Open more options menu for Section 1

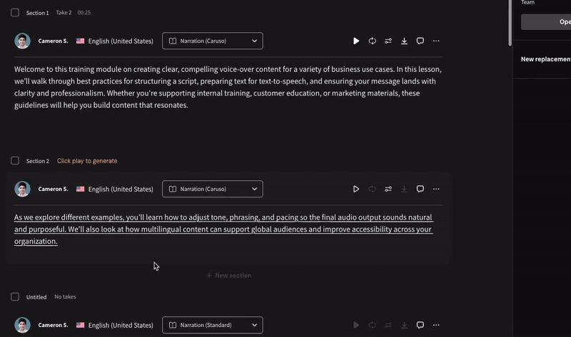[x=436, y=41]
